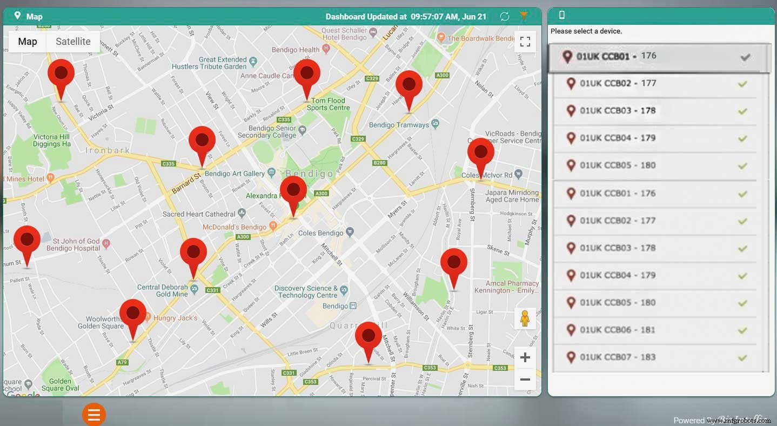Zoom out using the minus control
The height and width of the screenshot is (426, 777).
[x=525, y=380]
